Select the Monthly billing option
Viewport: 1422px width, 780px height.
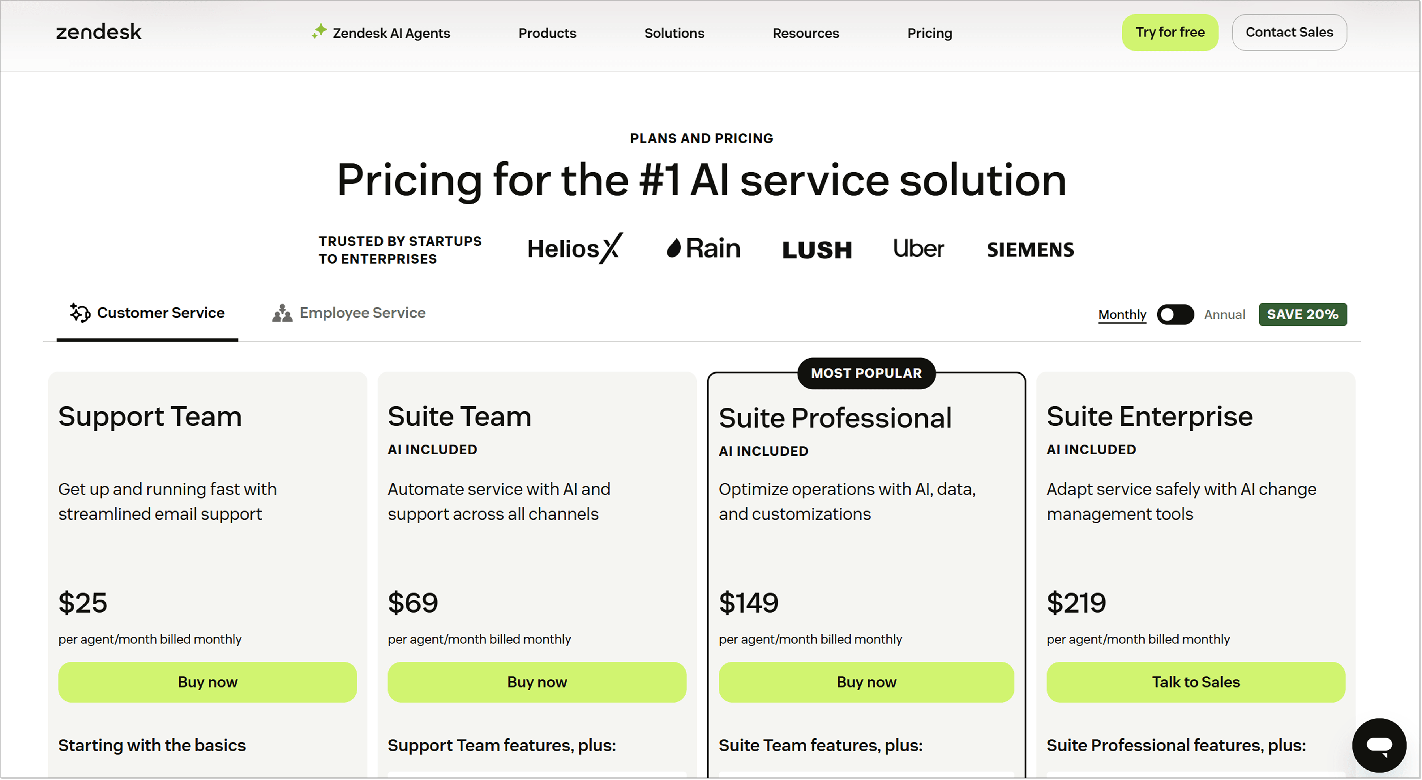click(1122, 314)
